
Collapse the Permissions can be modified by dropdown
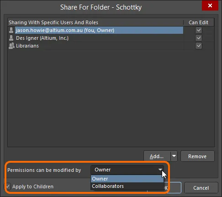(160, 170)
